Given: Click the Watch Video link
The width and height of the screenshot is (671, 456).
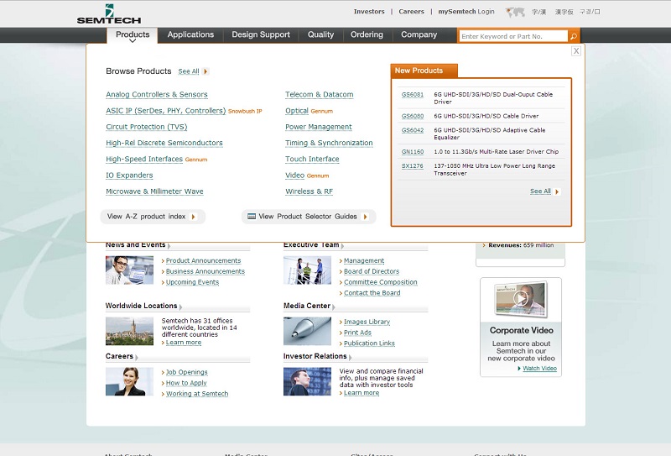Looking at the screenshot, I should coord(539,369).
